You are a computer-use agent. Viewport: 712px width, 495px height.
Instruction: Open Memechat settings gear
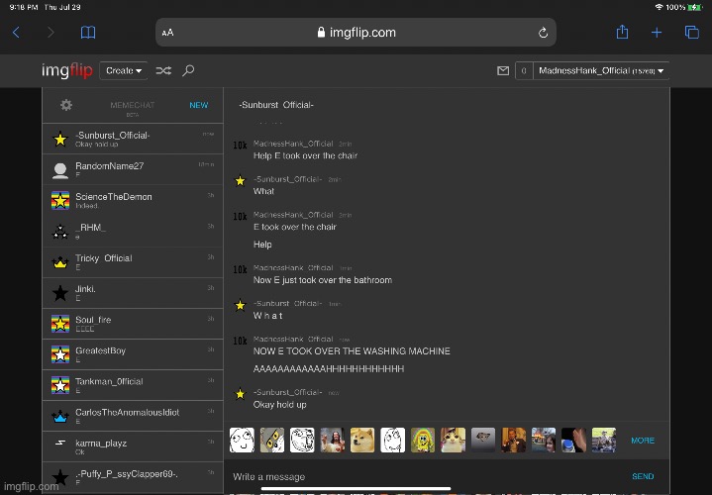click(65, 105)
